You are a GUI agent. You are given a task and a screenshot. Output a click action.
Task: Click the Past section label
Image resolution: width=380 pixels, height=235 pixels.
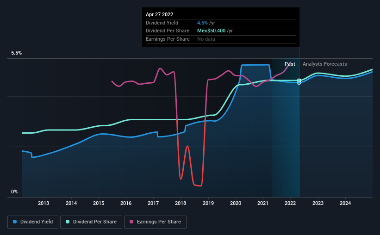tap(290, 64)
